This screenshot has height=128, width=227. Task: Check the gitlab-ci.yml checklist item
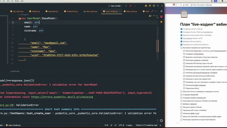click(181, 113)
